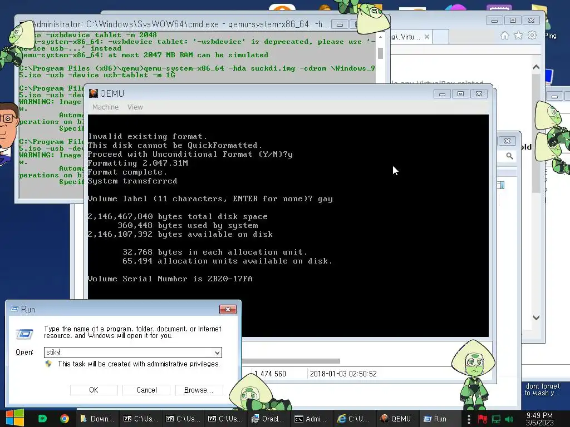570x427 pixels.
Task: Click the search magnifier in background window
Action: point(510,156)
